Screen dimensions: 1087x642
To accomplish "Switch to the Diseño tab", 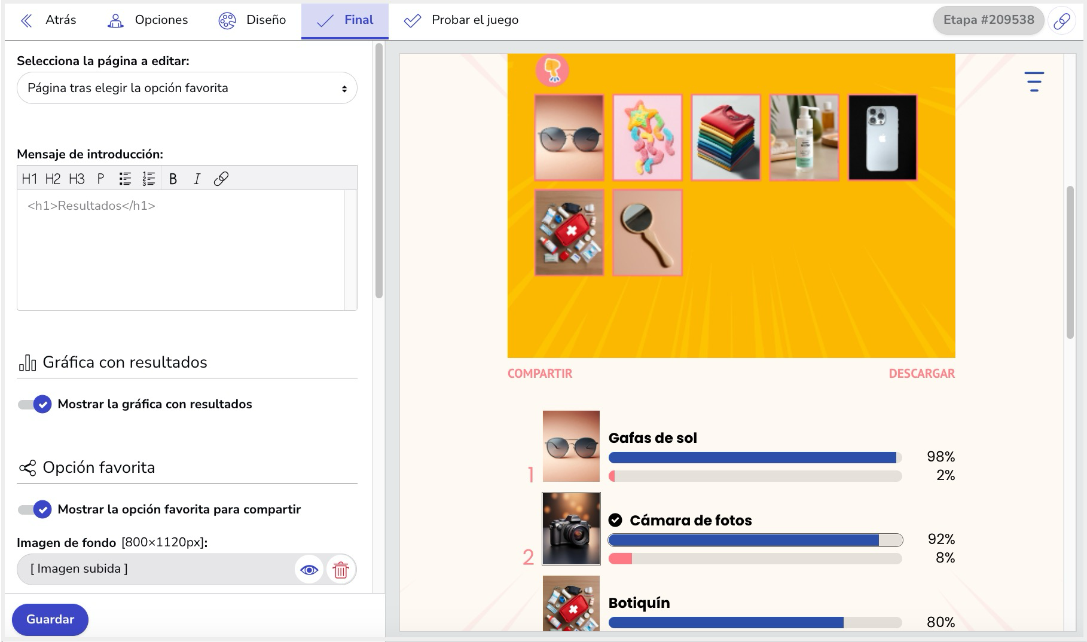I will 252,20.
